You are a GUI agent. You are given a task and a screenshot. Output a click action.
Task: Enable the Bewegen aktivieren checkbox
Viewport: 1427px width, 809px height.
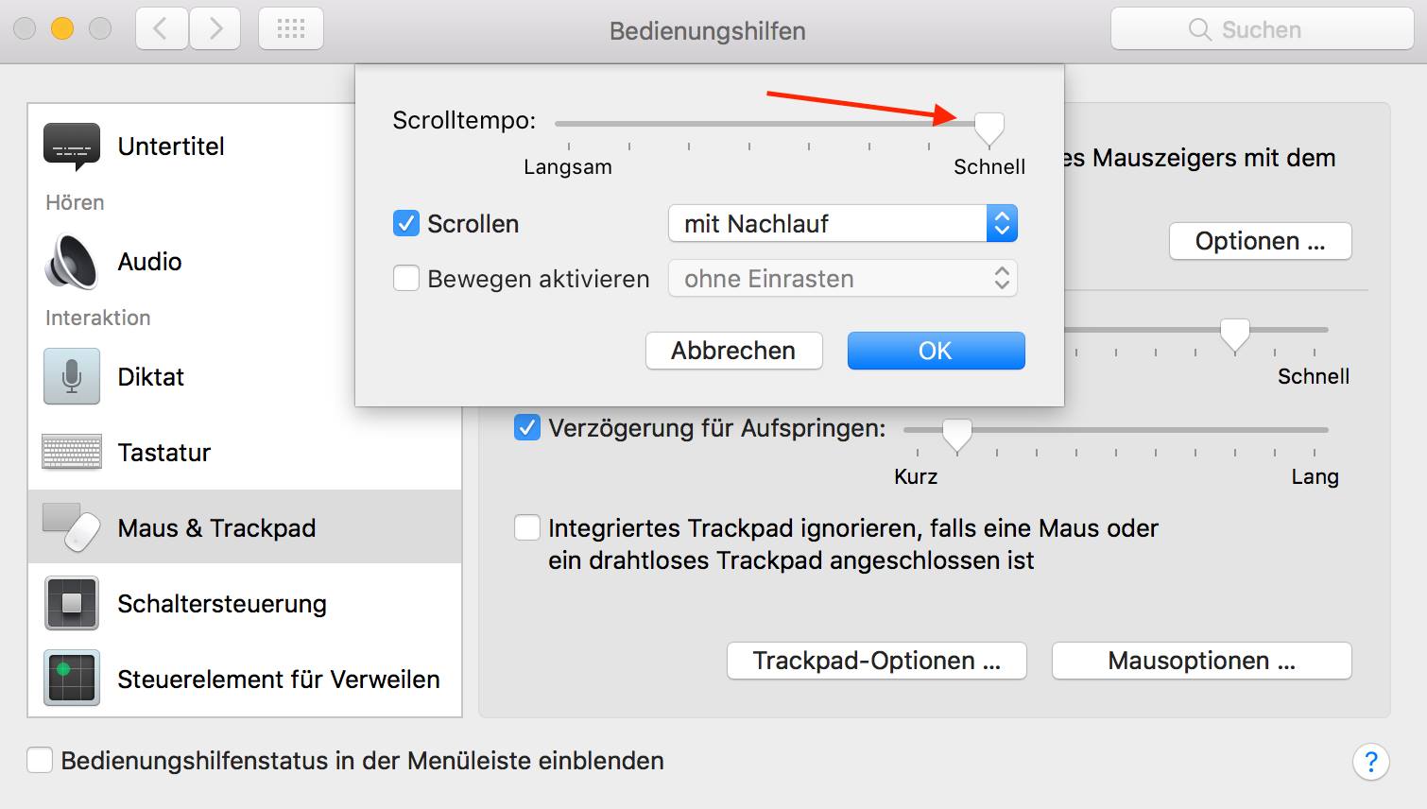[406, 279]
